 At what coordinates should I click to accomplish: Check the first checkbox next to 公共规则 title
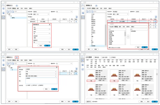coord(94,57)
